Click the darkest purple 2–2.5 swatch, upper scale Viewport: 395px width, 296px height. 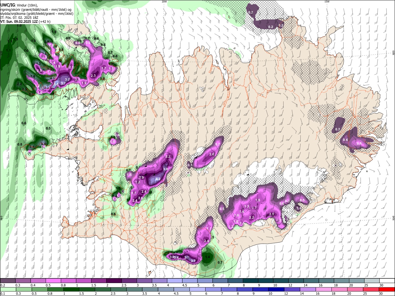coord(114,281)
